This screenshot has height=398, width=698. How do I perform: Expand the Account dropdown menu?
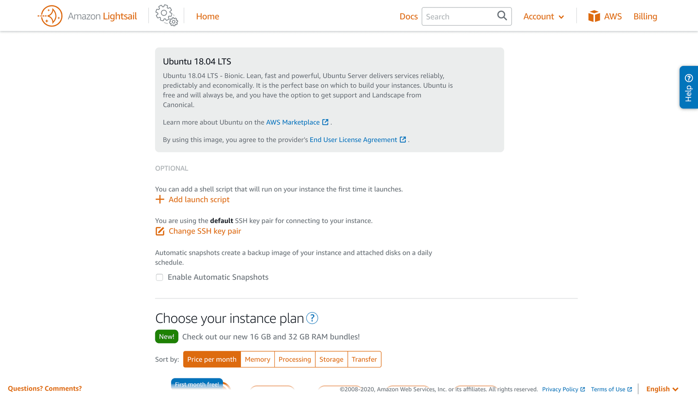pos(544,17)
